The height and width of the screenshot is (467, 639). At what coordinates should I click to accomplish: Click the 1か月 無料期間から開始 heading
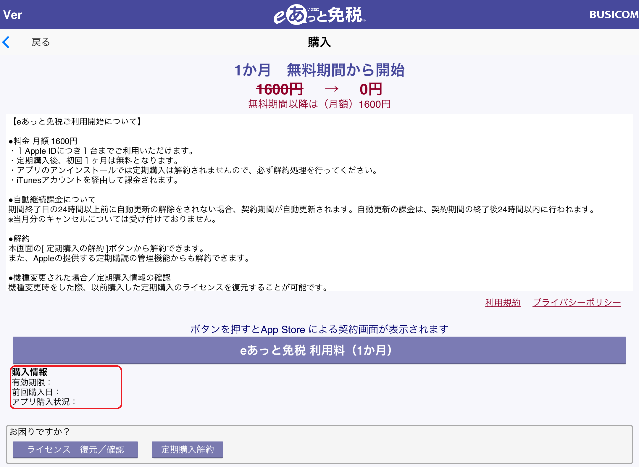(319, 70)
